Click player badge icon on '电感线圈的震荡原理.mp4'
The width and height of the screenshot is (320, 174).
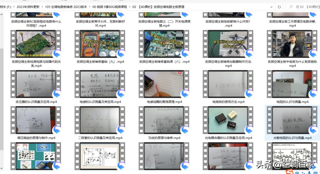point(185,94)
